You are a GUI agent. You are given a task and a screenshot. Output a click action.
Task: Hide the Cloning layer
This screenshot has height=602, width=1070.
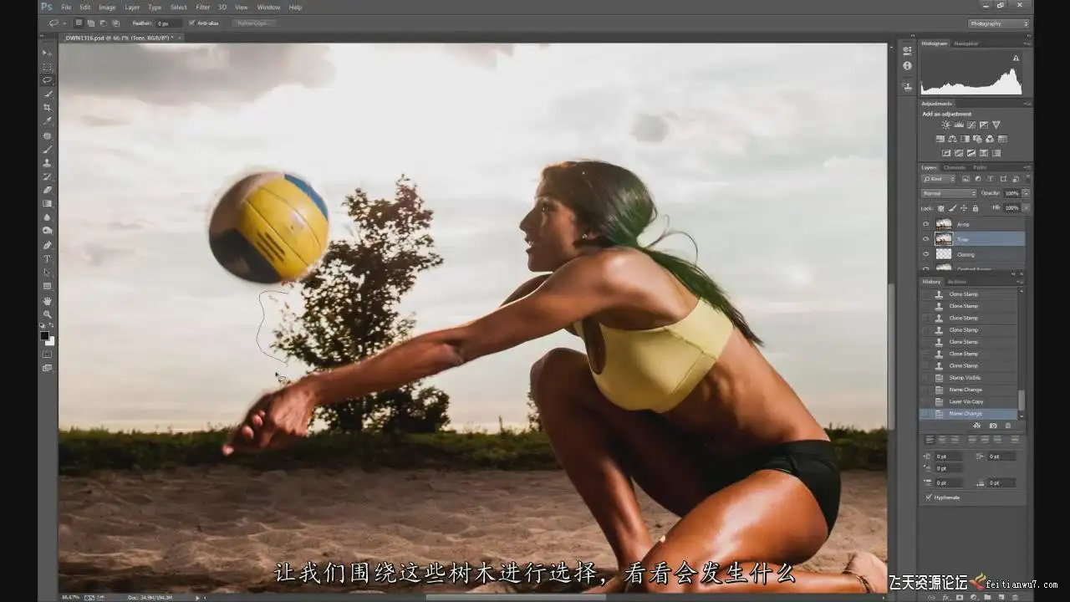pyautogui.click(x=925, y=254)
